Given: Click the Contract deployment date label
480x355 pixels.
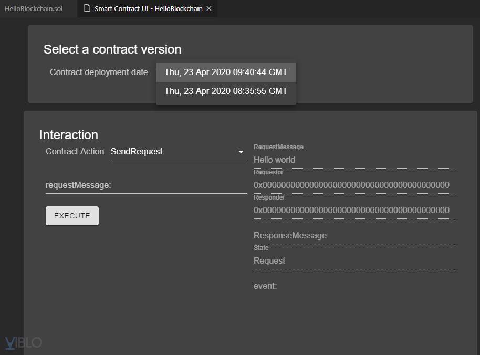Looking at the screenshot, I should click(99, 72).
